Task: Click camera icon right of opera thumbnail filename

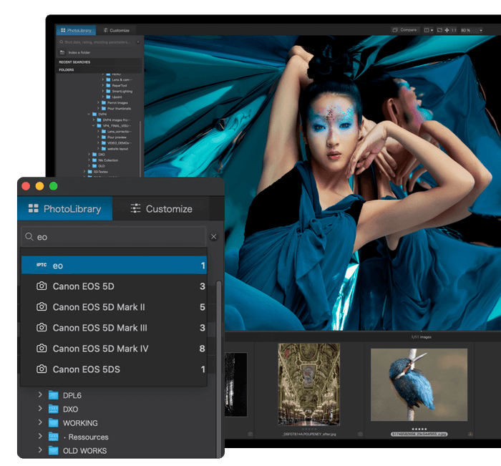Action: point(361,434)
